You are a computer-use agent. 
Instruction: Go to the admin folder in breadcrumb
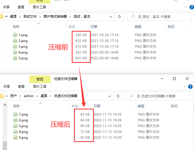pyautogui.click(x=29, y=96)
